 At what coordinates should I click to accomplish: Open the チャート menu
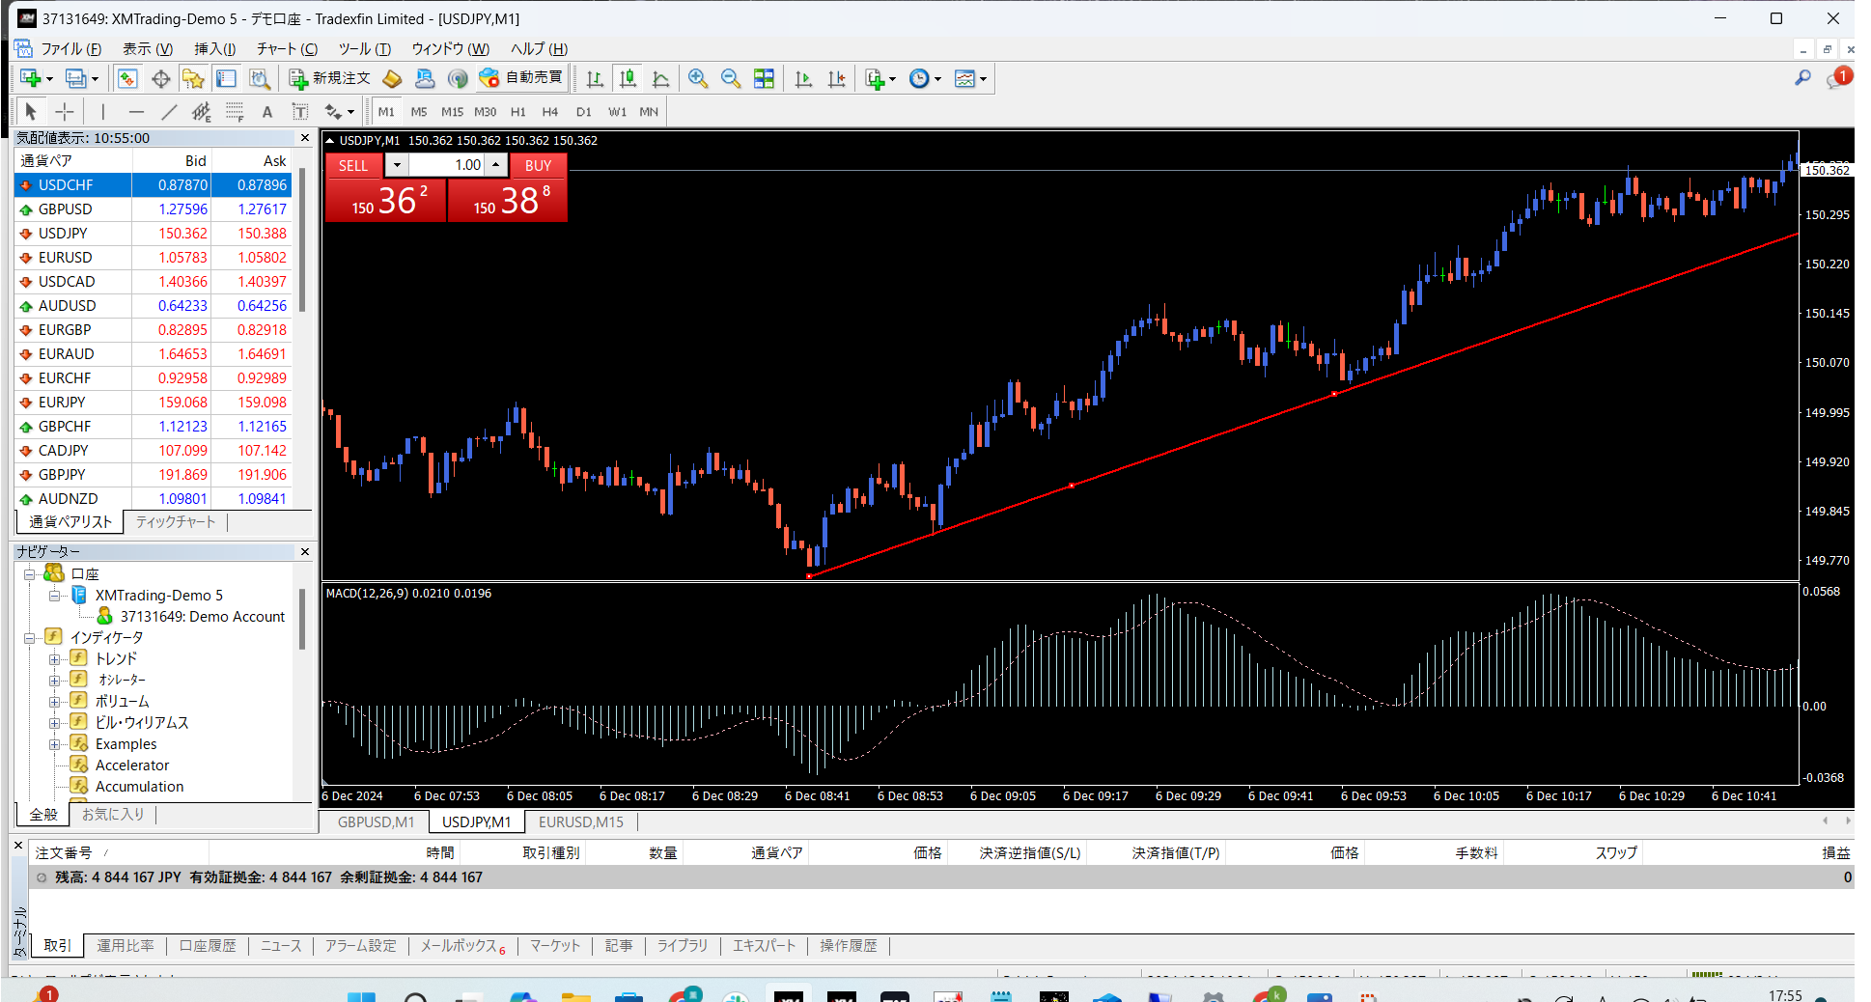(x=287, y=49)
